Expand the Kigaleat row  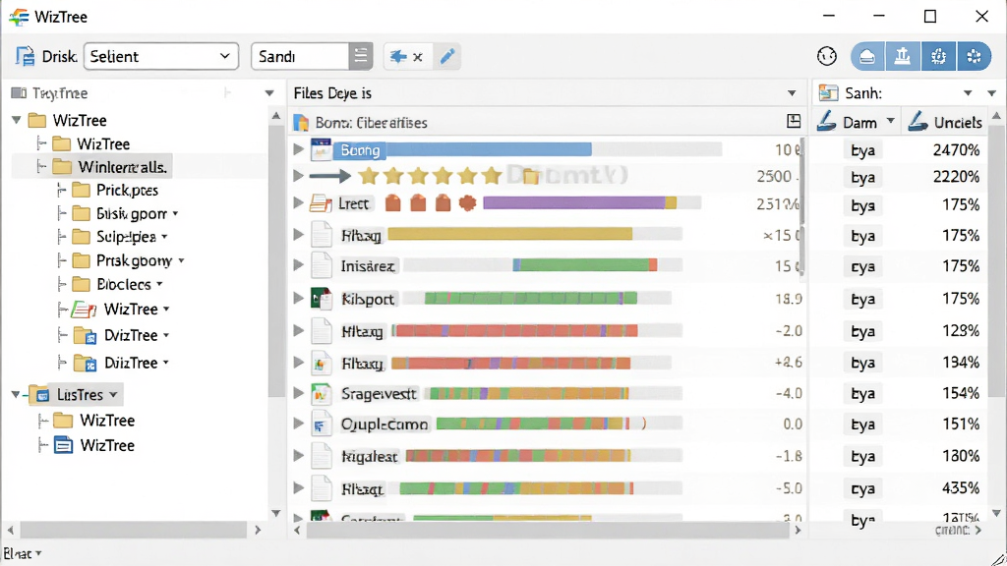coord(298,456)
